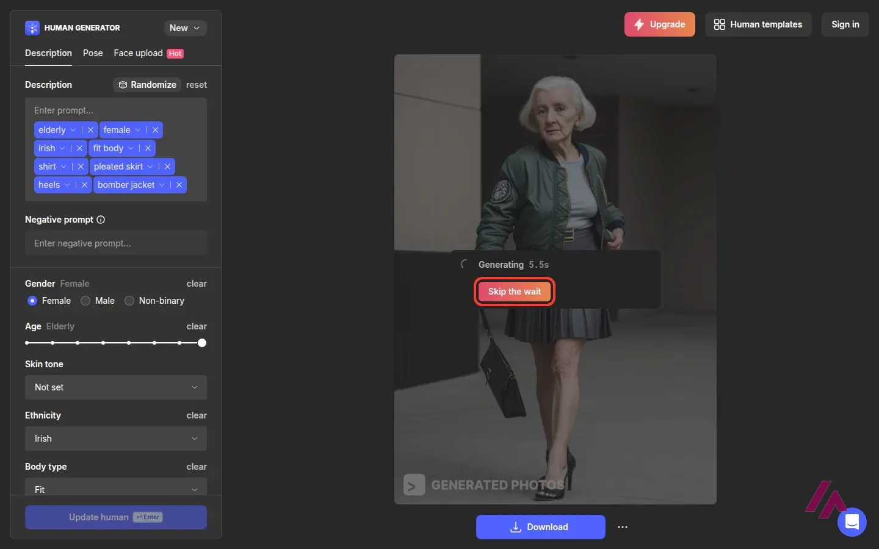The height and width of the screenshot is (549, 879).
Task: Switch to the Face upload tab
Action: point(148,53)
